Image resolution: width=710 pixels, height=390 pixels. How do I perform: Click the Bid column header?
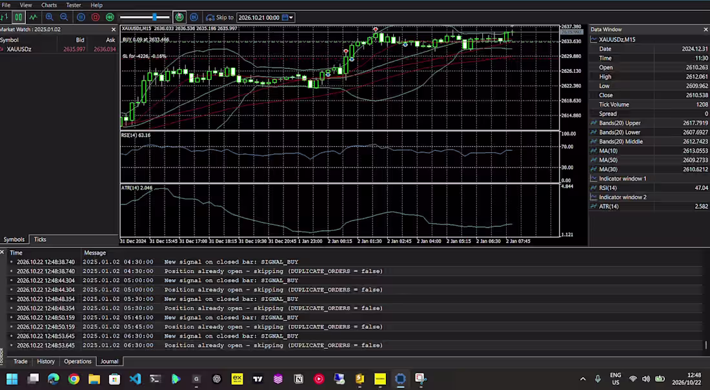pos(80,40)
